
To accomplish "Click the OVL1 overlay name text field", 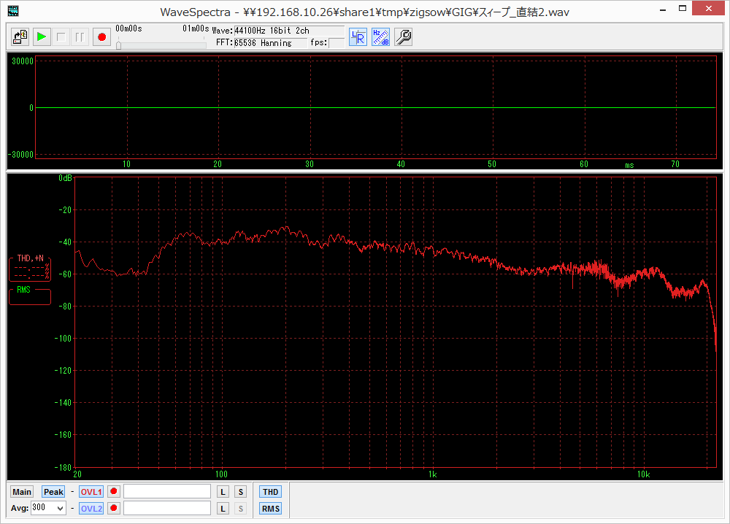I will click(167, 492).
